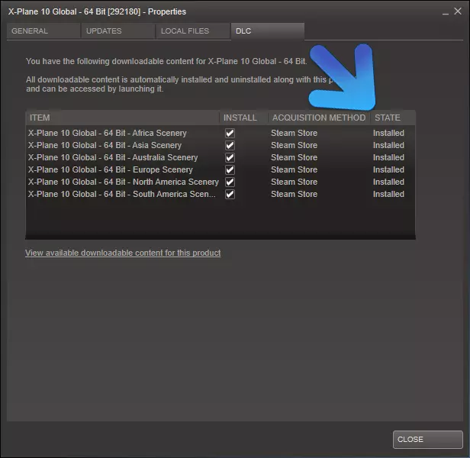The image size is (470, 458).
Task: Open the UPDATES tab
Action: pyautogui.click(x=117, y=31)
